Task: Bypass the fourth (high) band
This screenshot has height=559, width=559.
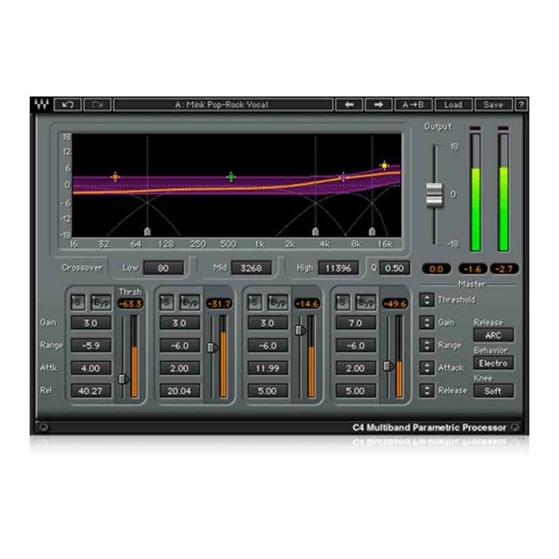Action: [365, 303]
